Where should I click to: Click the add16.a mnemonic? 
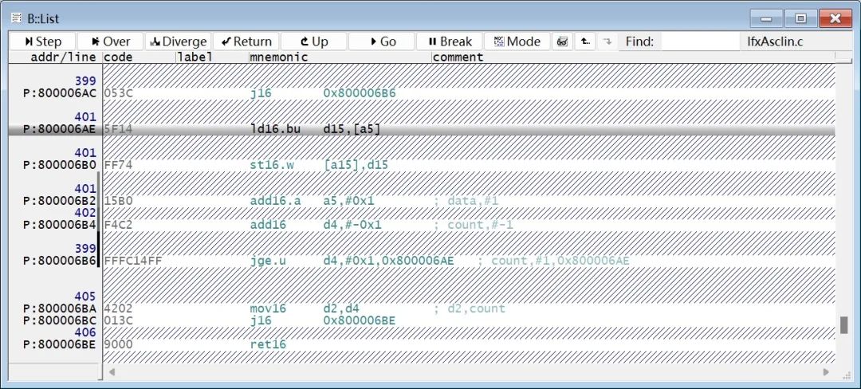pyautogui.click(x=275, y=201)
